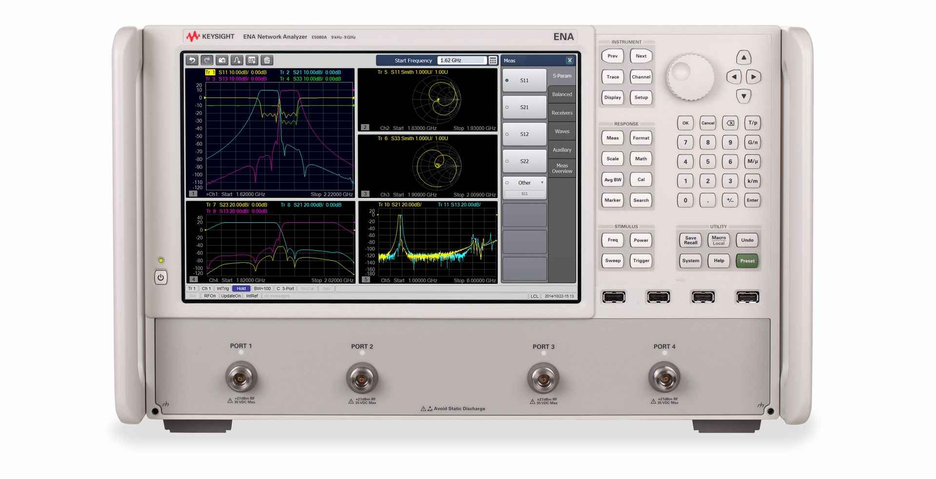Click the right arrow navigation key
The image size is (936, 479).
(x=754, y=77)
